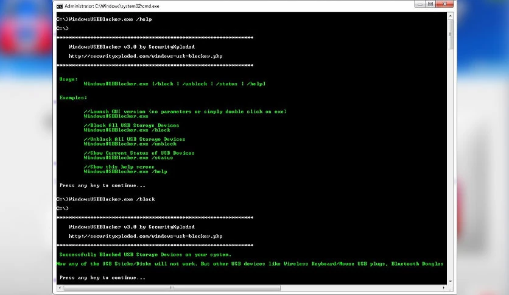
Task: Click green example 'WindowsUSBBlocker.exe /help' line
Action: pos(125,171)
